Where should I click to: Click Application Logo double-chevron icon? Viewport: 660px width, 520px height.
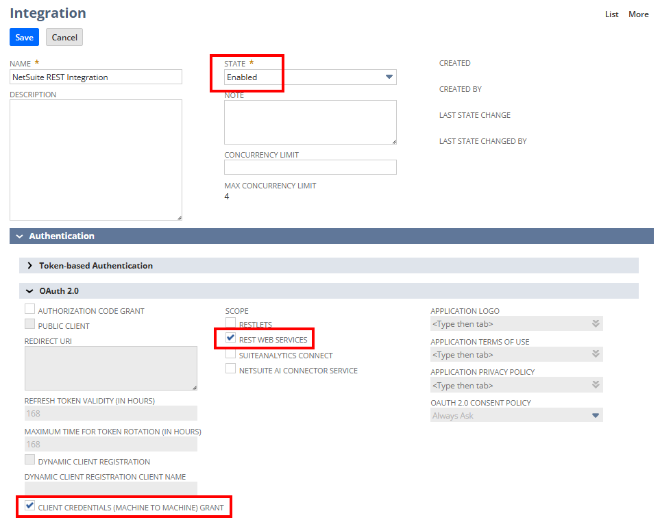[596, 323]
